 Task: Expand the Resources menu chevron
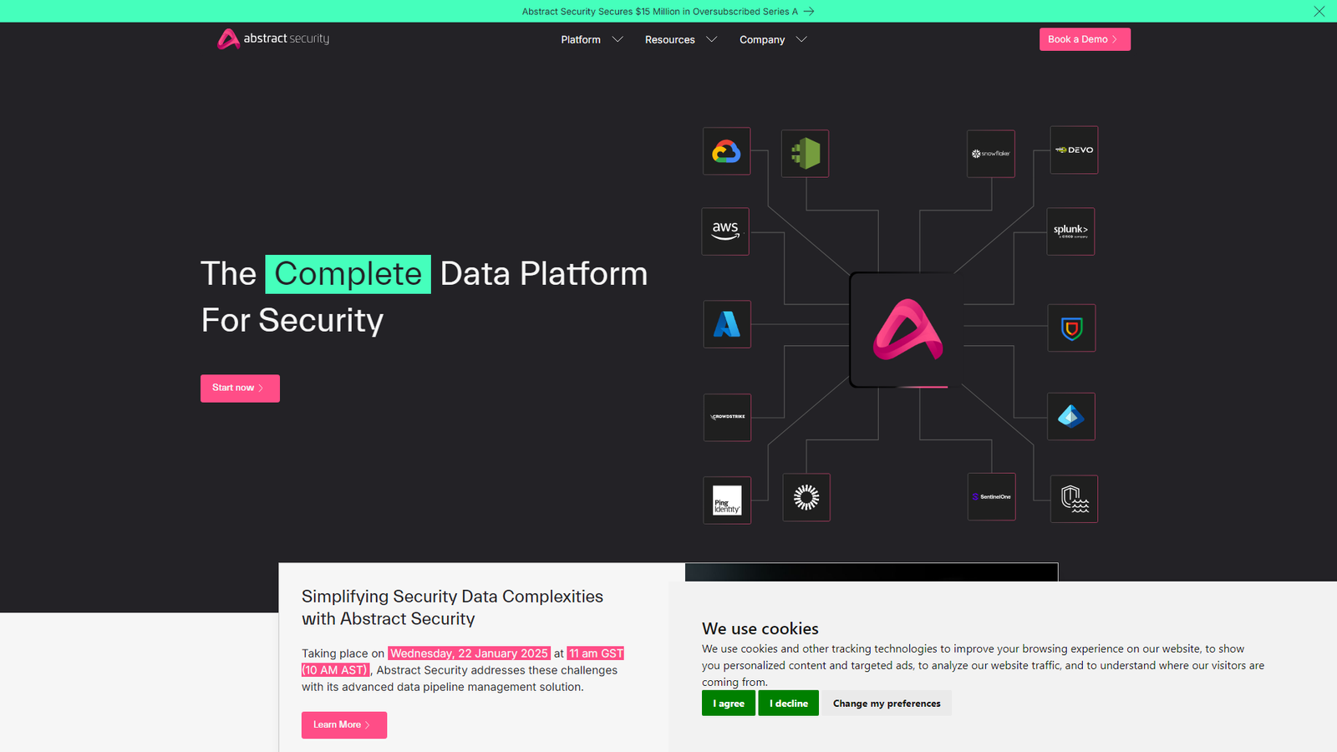(712, 39)
